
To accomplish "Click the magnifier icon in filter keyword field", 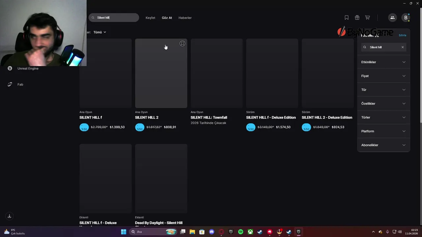I will coord(365,47).
